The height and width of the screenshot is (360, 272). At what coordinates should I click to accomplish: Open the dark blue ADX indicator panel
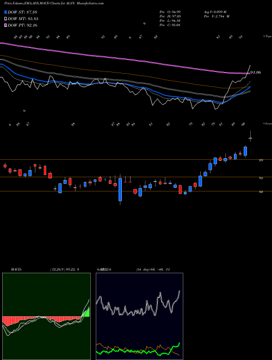[139, 316]
